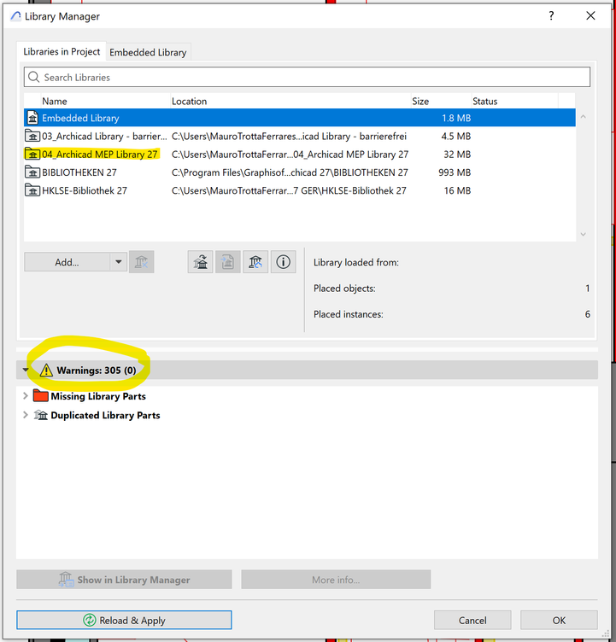Image resolution: width=616 pixels, height=642 pixels.
Task: Click the remove library icon next to Add
Action: [x=141, y=261]
